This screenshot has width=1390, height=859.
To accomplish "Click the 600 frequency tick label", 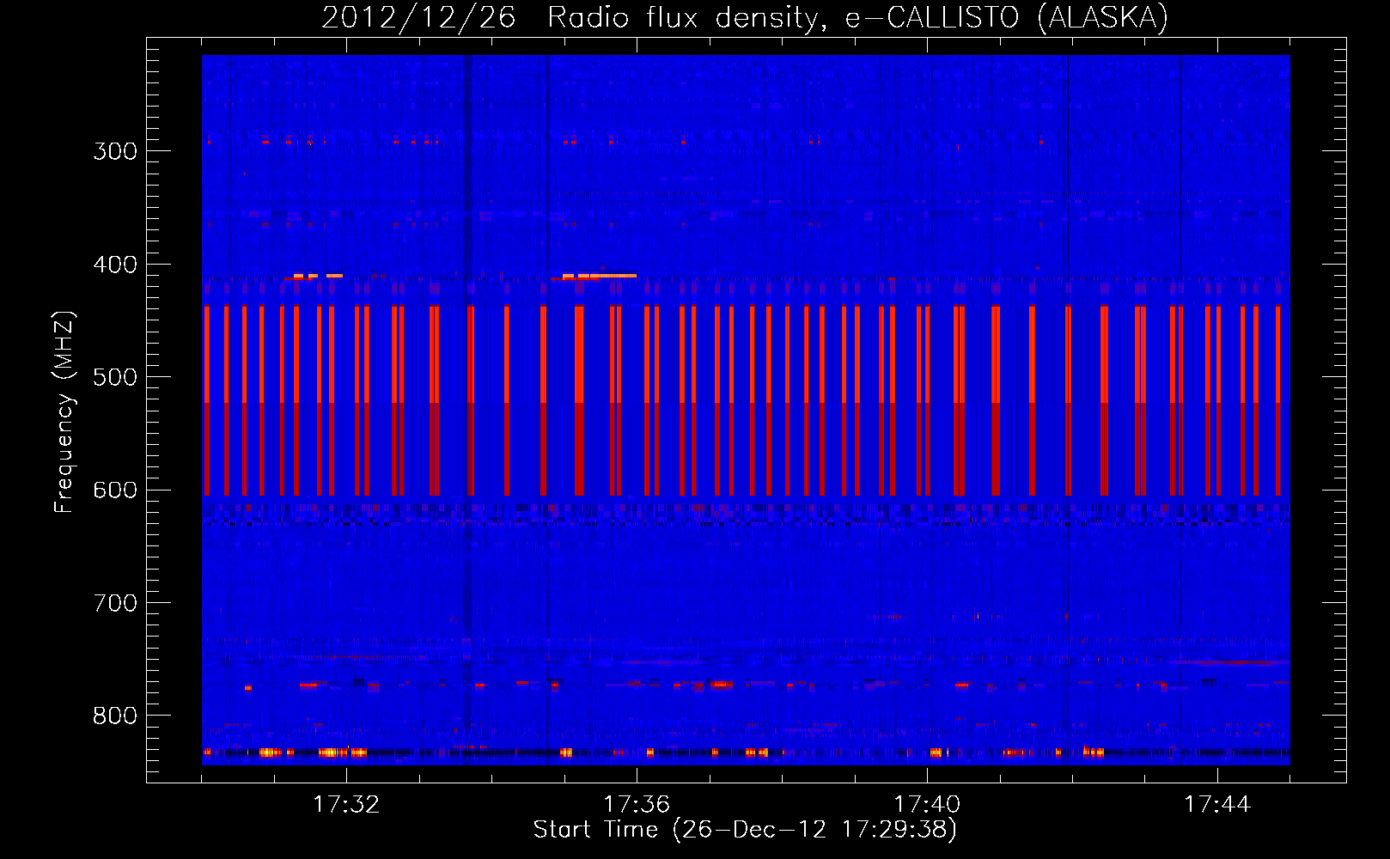I will (x=115, y=490).
